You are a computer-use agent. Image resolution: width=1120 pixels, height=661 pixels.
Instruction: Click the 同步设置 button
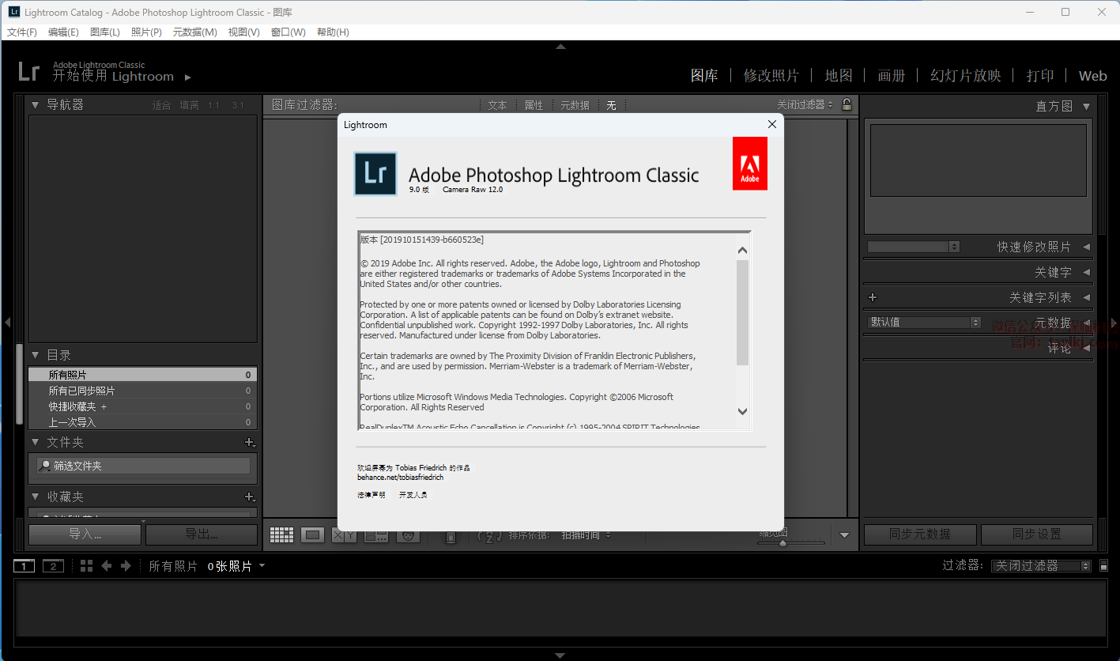(1036, 534)
